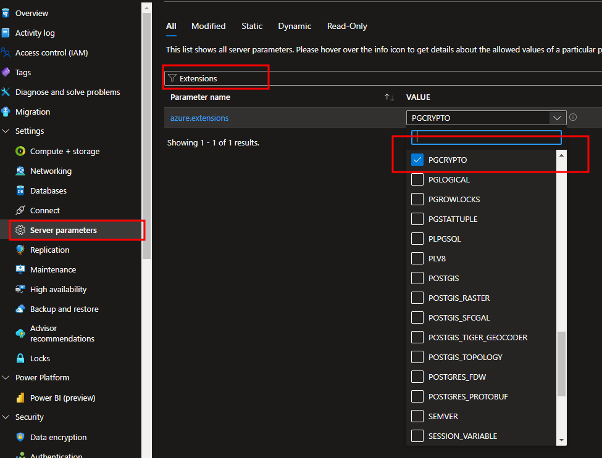Open the Static parameters tab

(252, 26)
